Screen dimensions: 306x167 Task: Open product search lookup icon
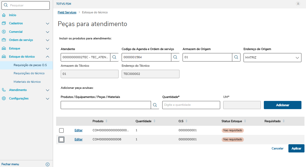coord(155,105)
